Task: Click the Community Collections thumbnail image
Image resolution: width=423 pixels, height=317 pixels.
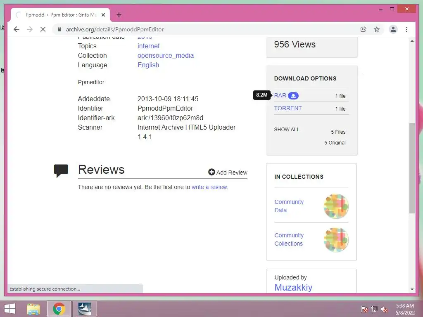Action: (x=336, y=240)
